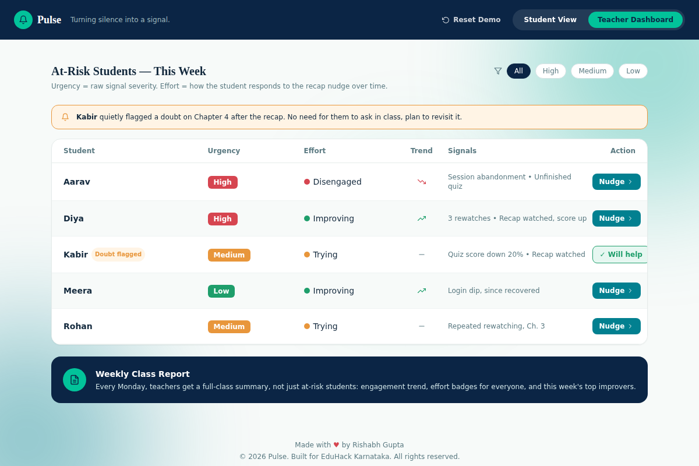This screenshot has height=466, width=699.
Task: Click the student name Rohan
Action: [x=78, y=326]
